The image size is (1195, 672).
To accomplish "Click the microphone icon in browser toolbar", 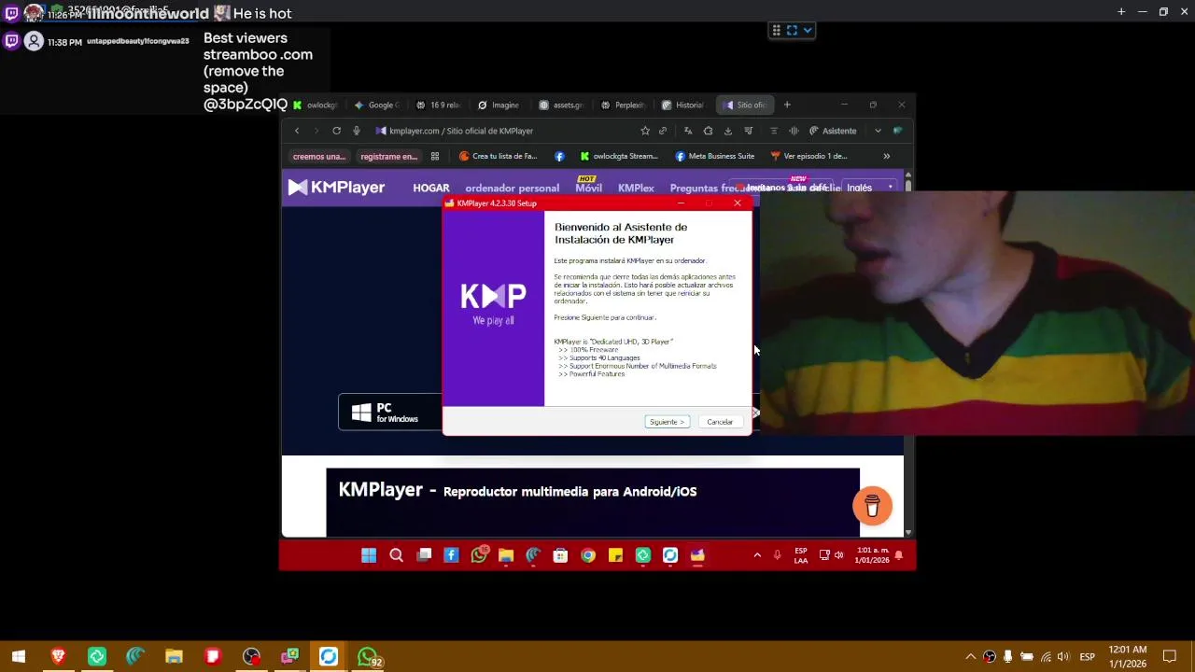I will (357, 131).
